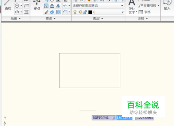Viewport: 174px width, 126px height.
Task: Expand the 图层 (Layers) panel
Action: (x=98, y=18)
